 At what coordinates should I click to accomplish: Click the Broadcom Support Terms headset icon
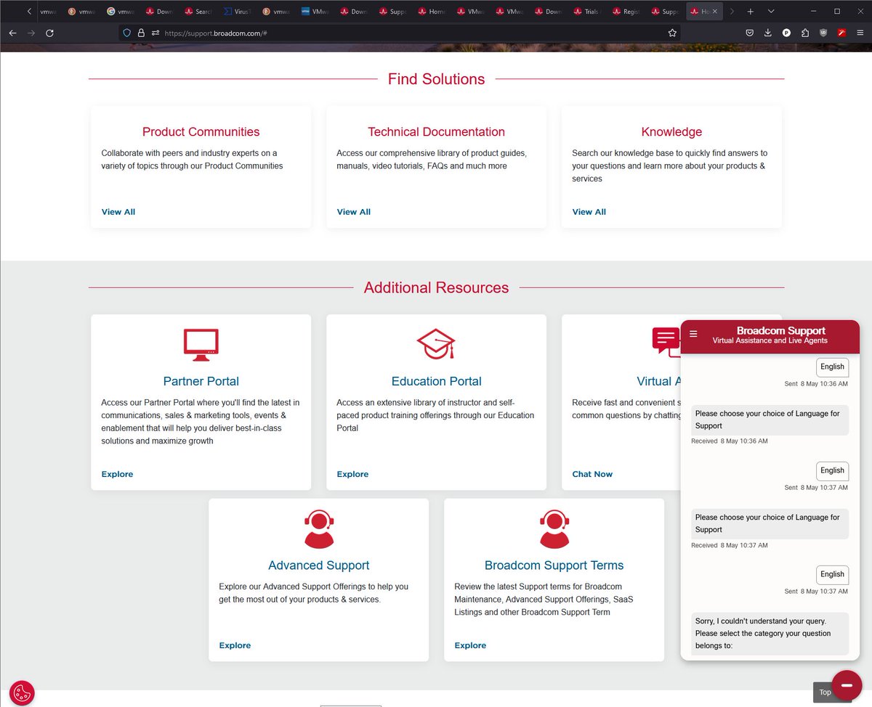(x=554, y=528)
